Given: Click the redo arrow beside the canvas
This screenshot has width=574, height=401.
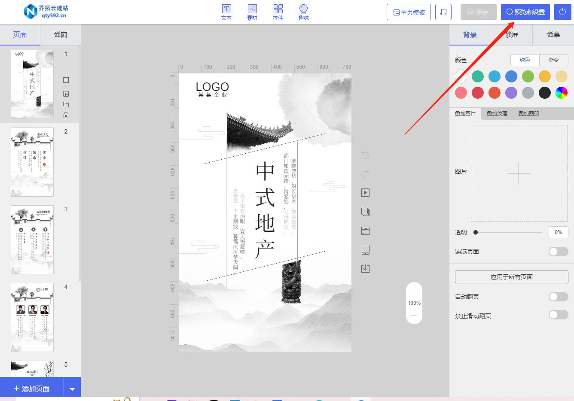Looking at the screenshot, I should (365, 173).
